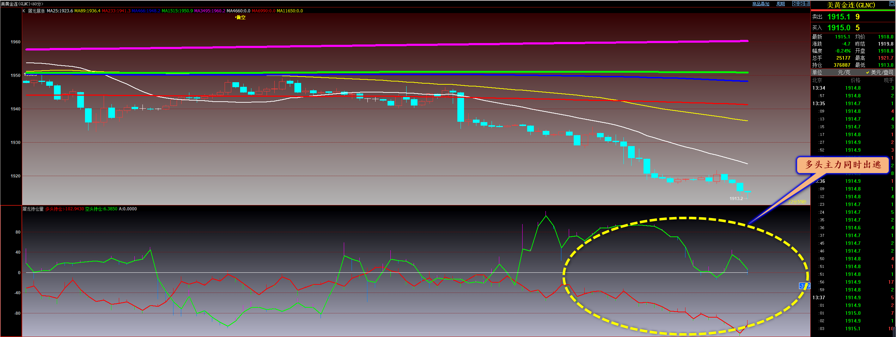
Task: Select the 元/克 unit option
Action: [844, 72]
